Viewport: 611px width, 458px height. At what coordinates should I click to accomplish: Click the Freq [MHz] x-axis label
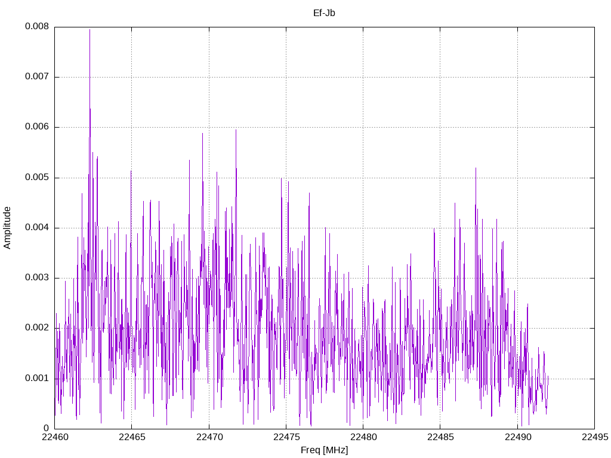click(x=324, y=450)
